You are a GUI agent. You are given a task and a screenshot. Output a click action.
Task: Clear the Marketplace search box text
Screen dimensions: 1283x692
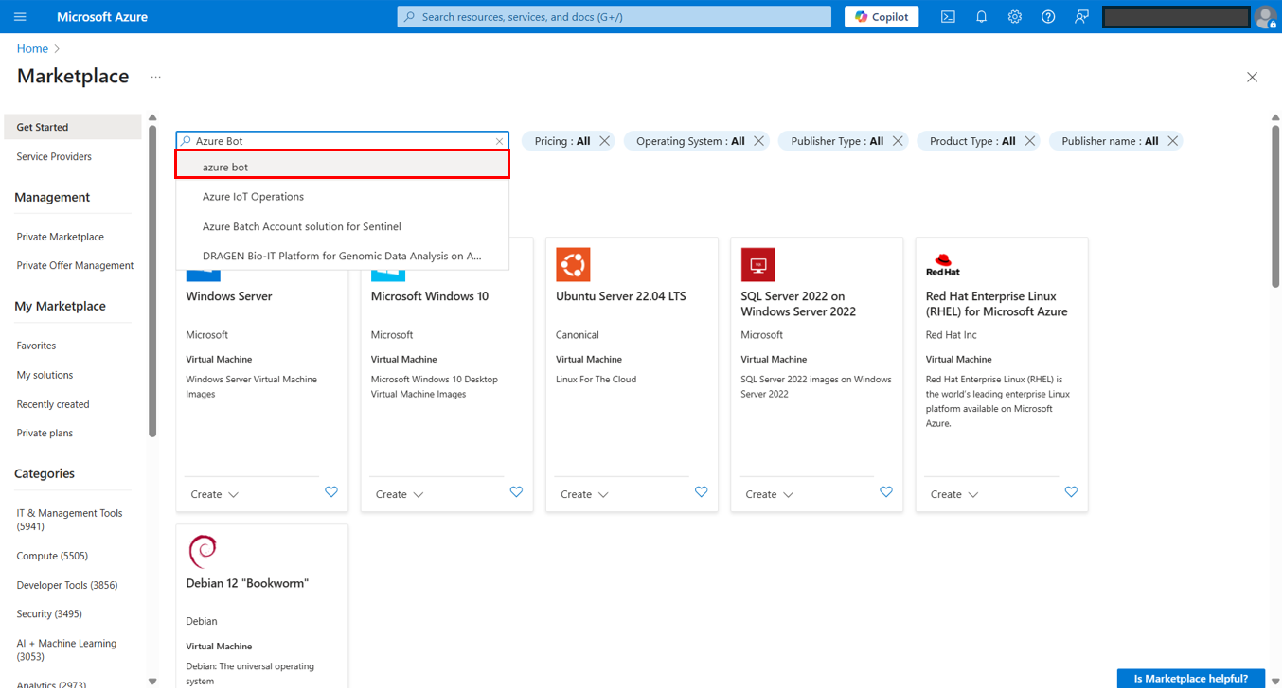tap(499, 141)
